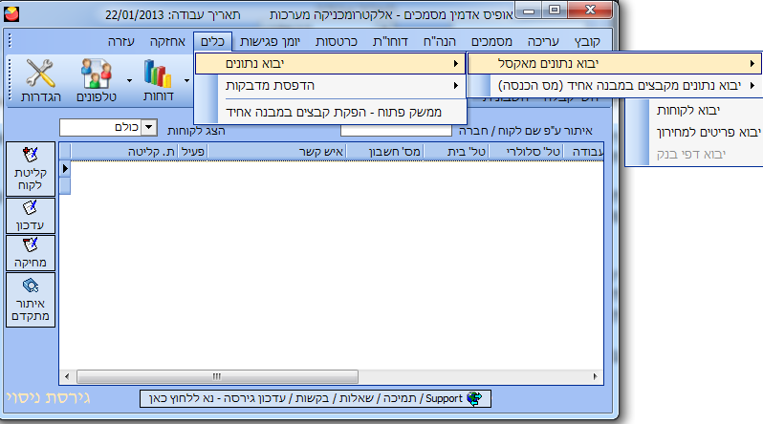The image size is (763, 424).
Task: Open the הנה"ח menu
Action: [x=440, y=42]
